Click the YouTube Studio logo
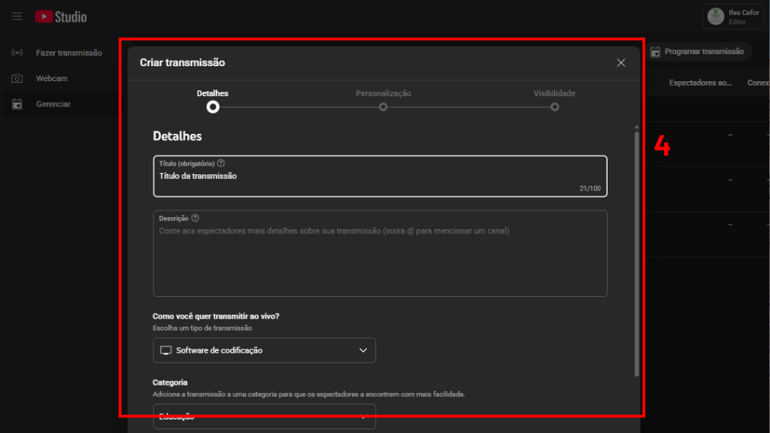The image size is (770, 433). point(61,17)
